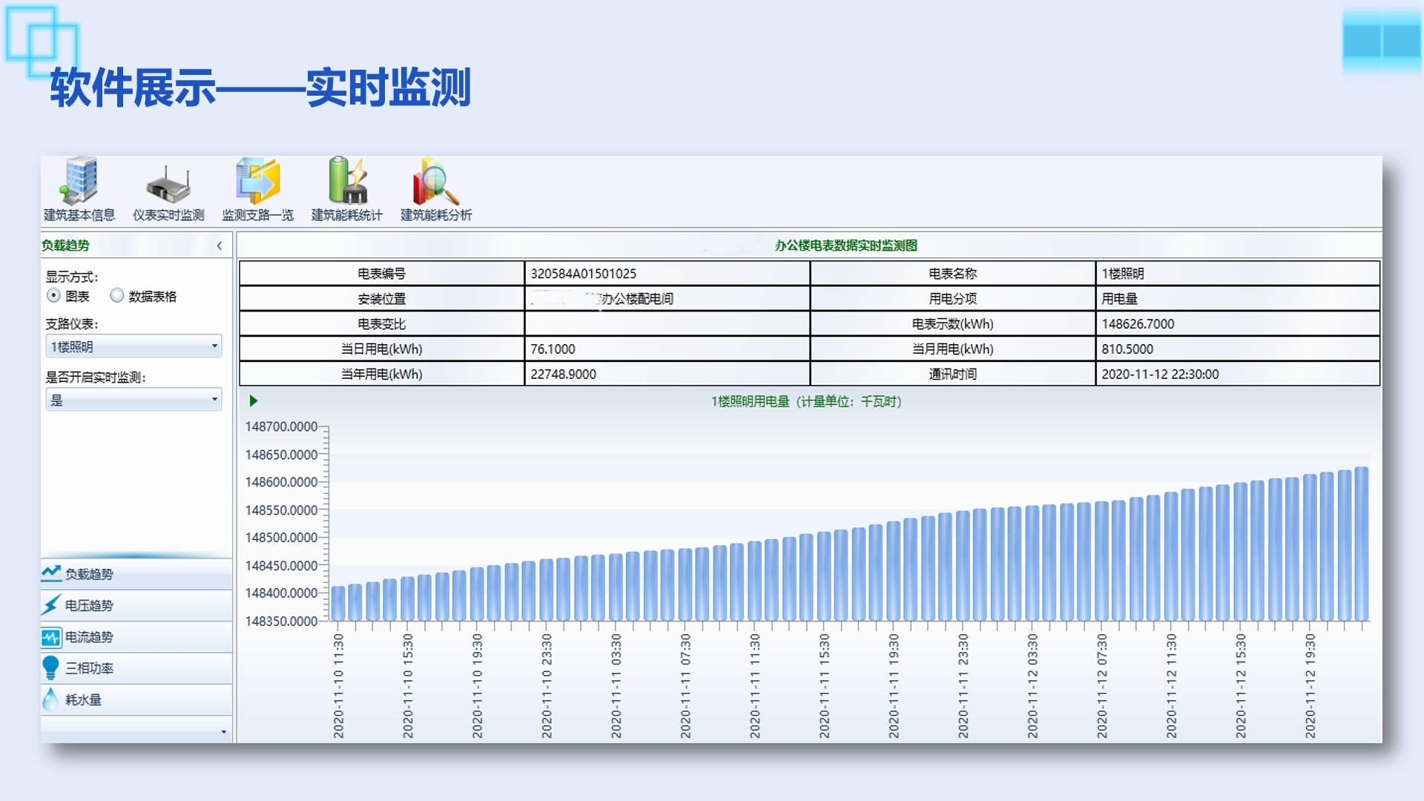Image resolution: width=1424 pixels, height=801 pixels.
Task: Click the green play arrow above chart
Action: click(254, 400)
